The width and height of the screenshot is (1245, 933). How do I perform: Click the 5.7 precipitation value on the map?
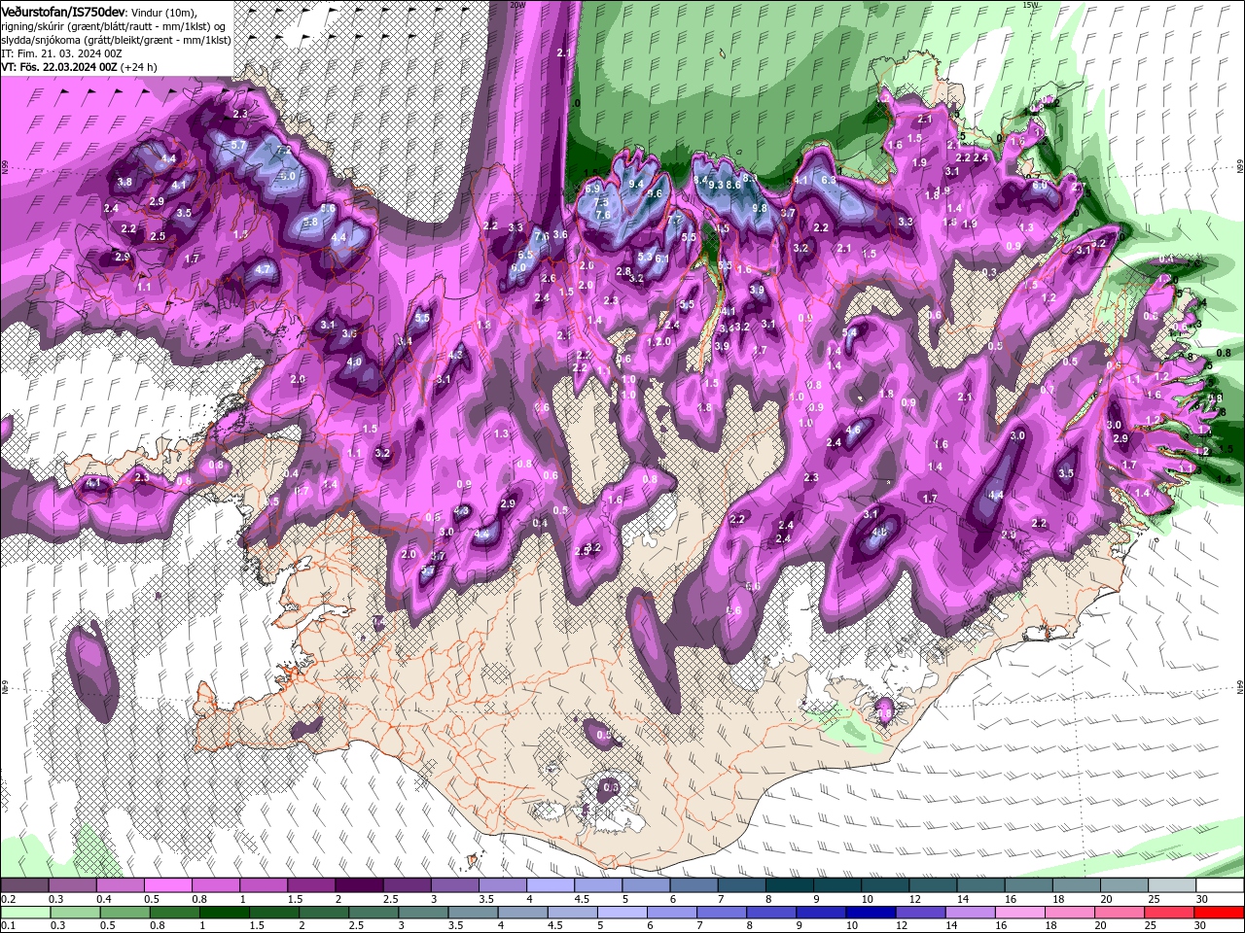click(238, 145)
